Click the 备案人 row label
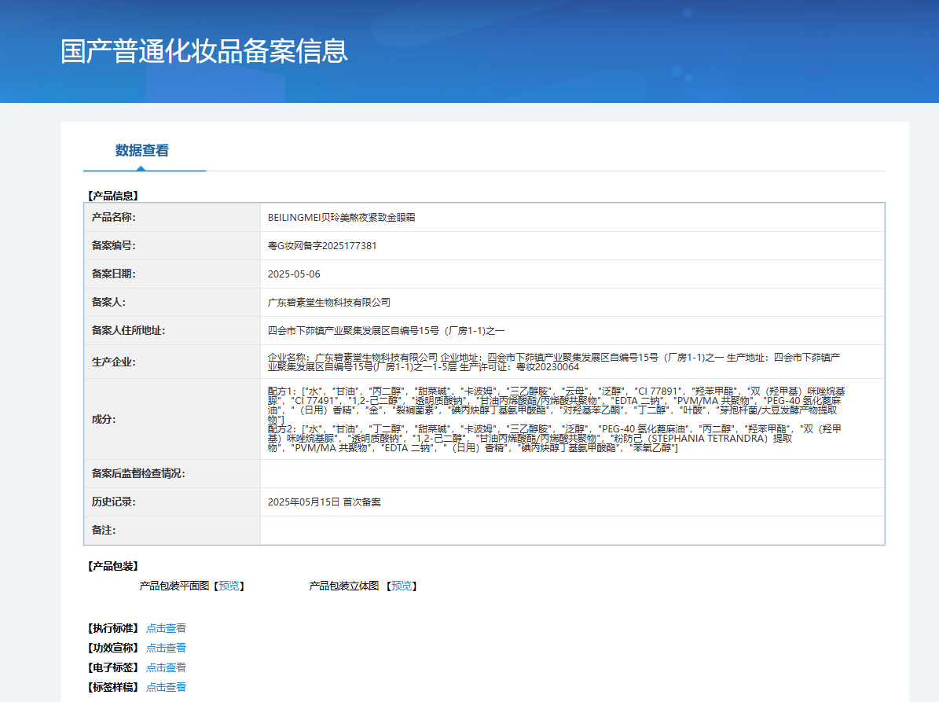 click(x=108, y=303)
